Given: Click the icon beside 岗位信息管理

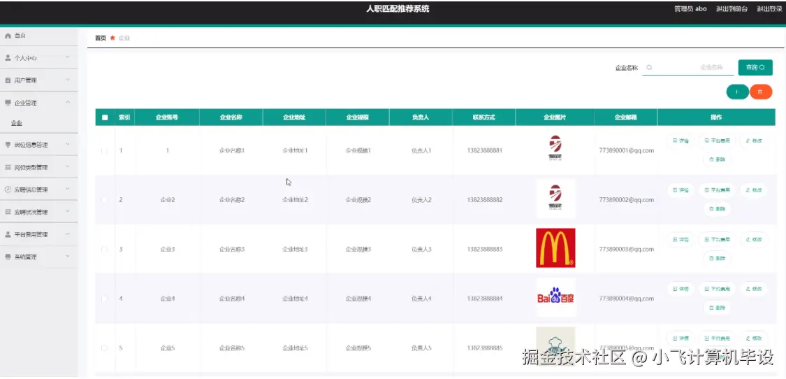Looking at the screenshot, I should pyautogui.click(x=8, y=145).
